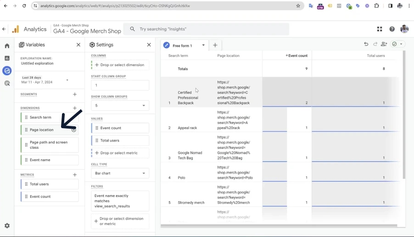The image size is (414, 237).
Task: Go to Home in left sidebar
Action: click(x=7, y=46)
